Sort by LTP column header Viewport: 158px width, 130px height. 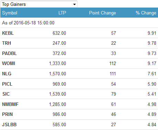(62, 13)
